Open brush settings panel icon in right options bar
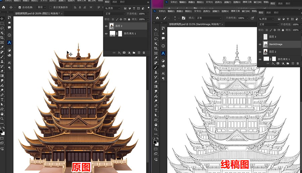This screenshot has height=173, width=302. point(183,18)
